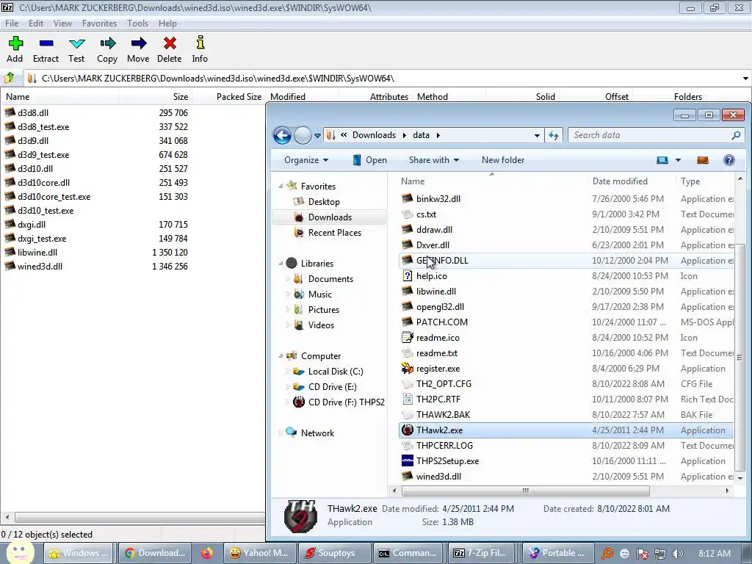Click the Open button in Explorer toolbar
752x564 pixels.
(370, 160)
